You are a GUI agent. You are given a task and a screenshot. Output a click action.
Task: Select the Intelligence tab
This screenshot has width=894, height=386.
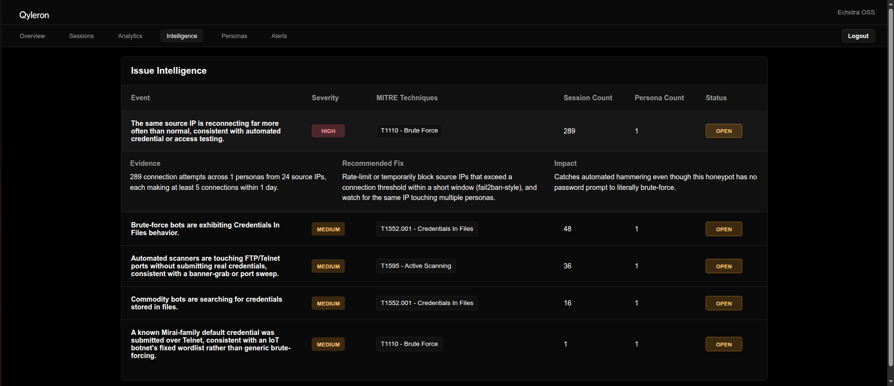(182, 36)
